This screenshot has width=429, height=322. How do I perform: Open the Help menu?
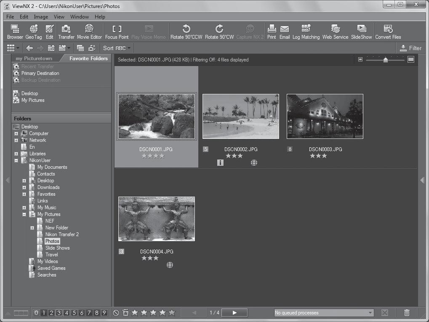tap(100, 17)
